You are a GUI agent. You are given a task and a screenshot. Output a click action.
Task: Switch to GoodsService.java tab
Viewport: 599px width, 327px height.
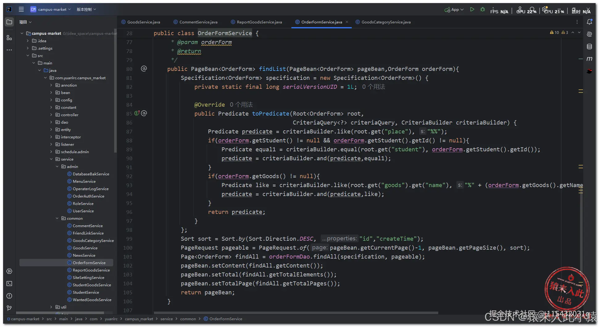click(141, 22)
